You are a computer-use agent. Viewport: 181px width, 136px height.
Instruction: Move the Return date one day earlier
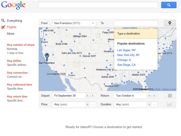pyautogui.click(x=149, y=96)
